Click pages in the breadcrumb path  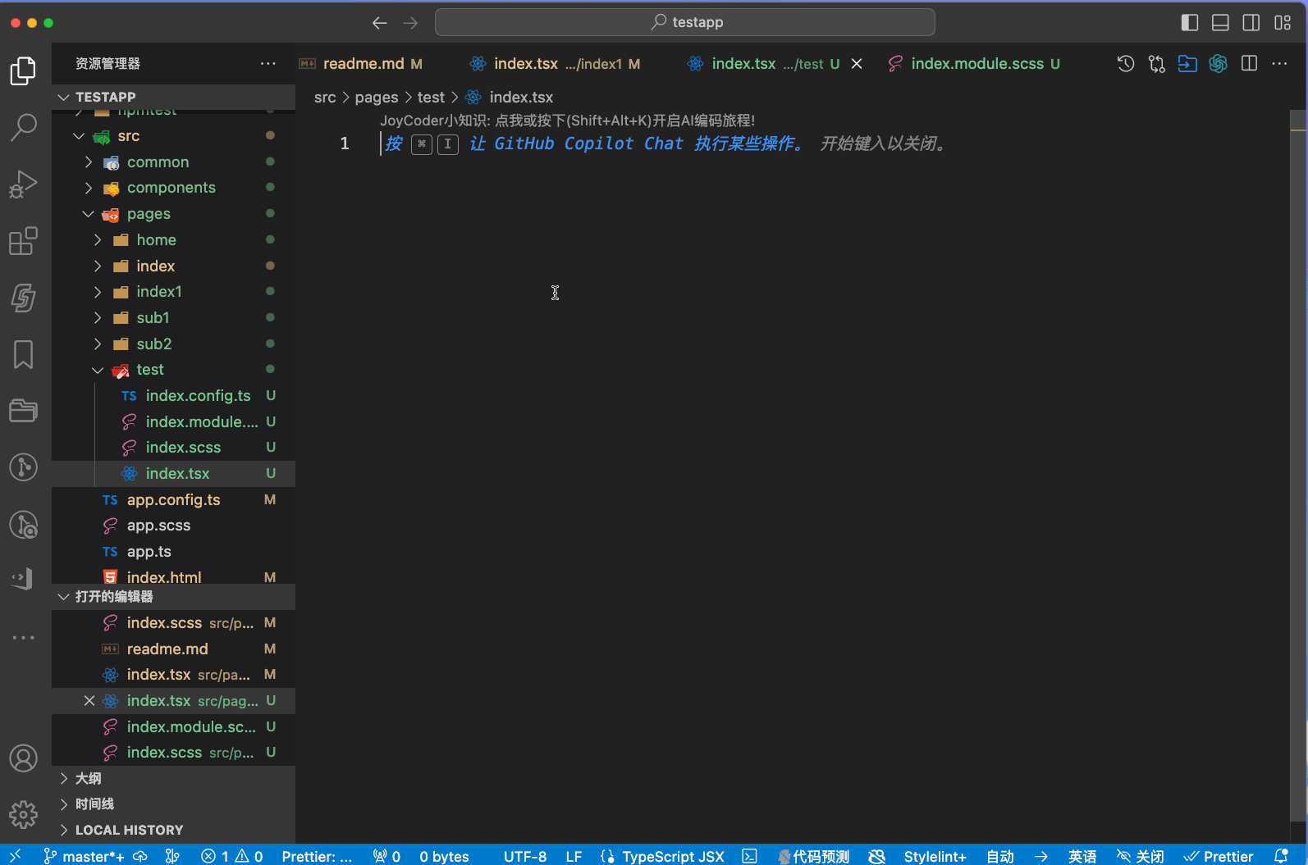(377, 98)
